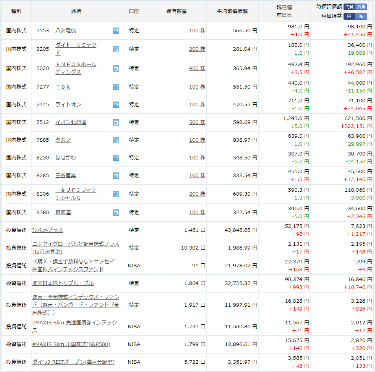
Task: Open 楽天・全米株式インデックス・ファンド link
Action: point(76,305)
